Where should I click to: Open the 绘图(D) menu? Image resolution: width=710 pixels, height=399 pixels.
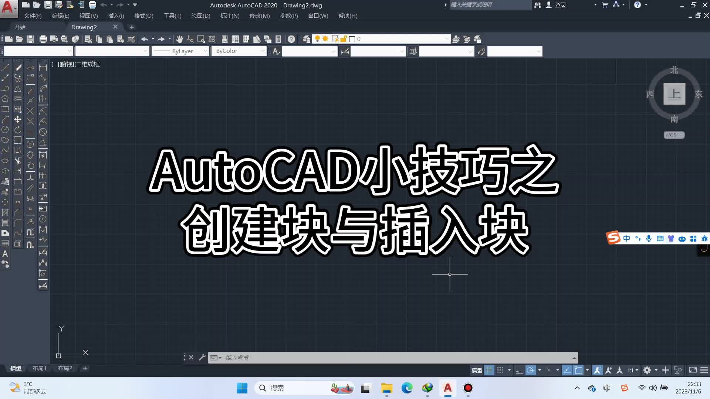coord(201,16)
